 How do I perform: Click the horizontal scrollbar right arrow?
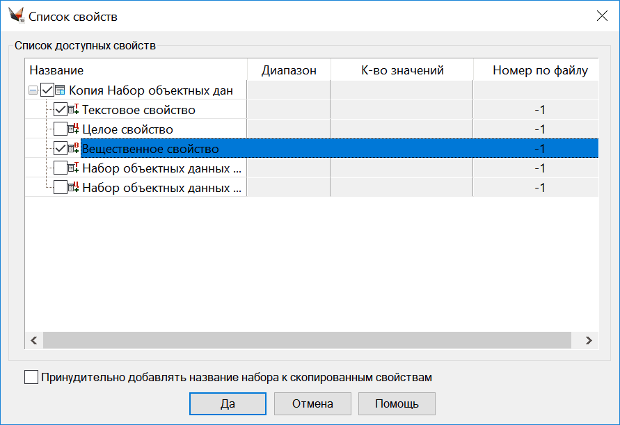pyautogui.click(x=588, y=340)
